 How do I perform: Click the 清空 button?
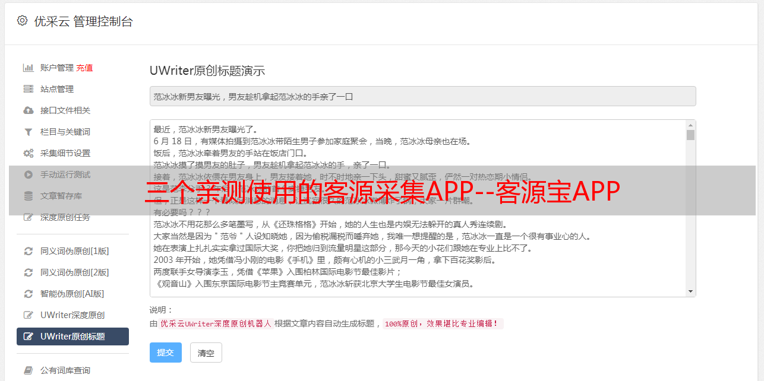[x=206, y=353]
